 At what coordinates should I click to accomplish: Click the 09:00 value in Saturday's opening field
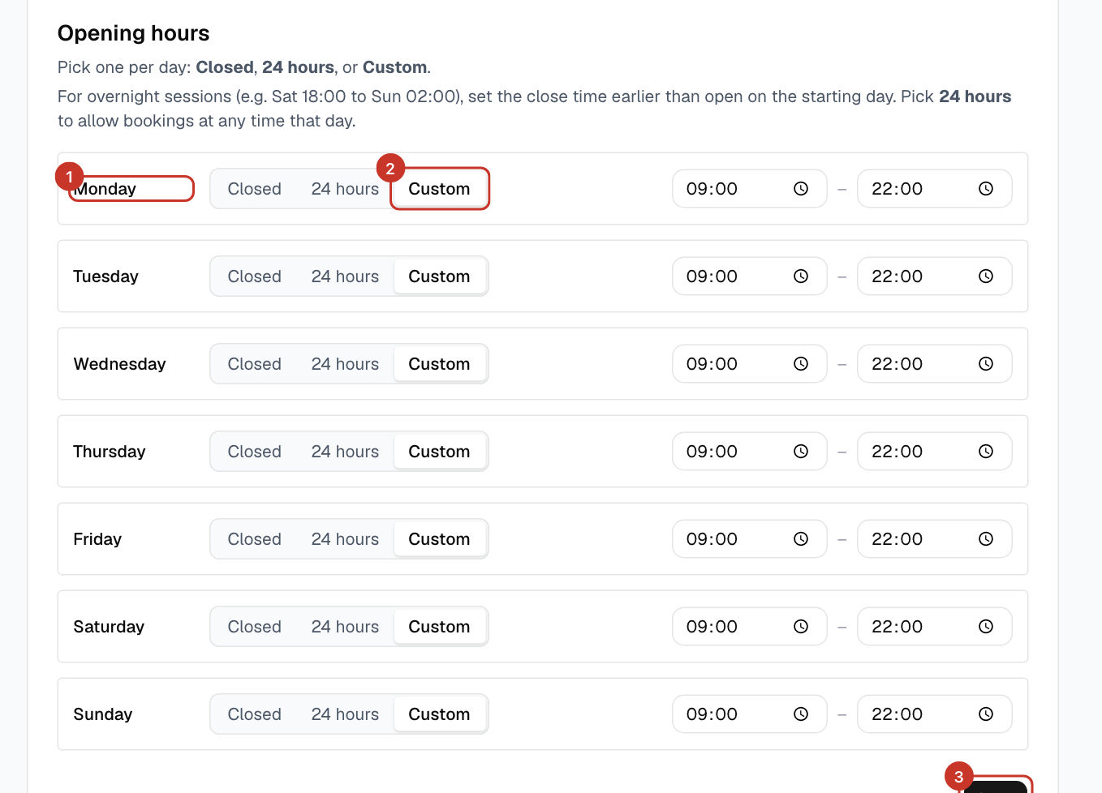(x=712, y=627)
